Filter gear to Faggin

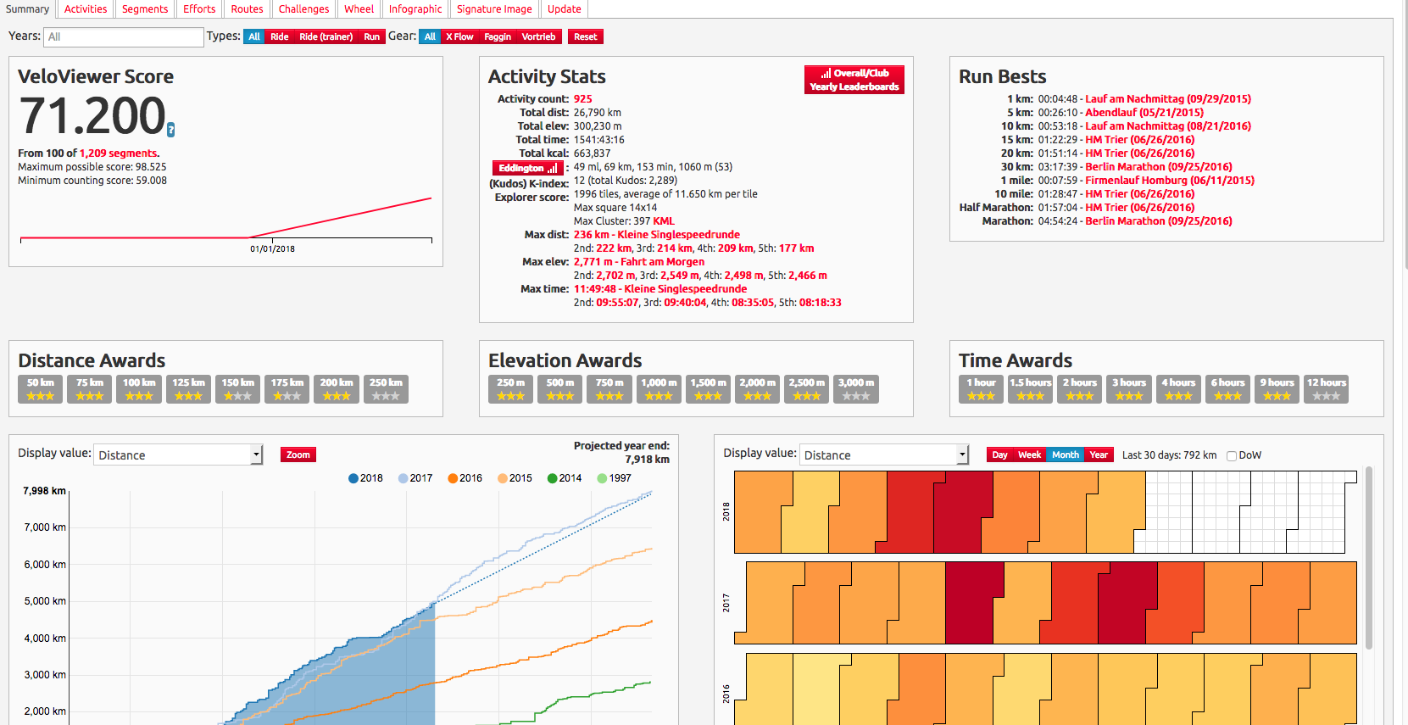[498, 36]
